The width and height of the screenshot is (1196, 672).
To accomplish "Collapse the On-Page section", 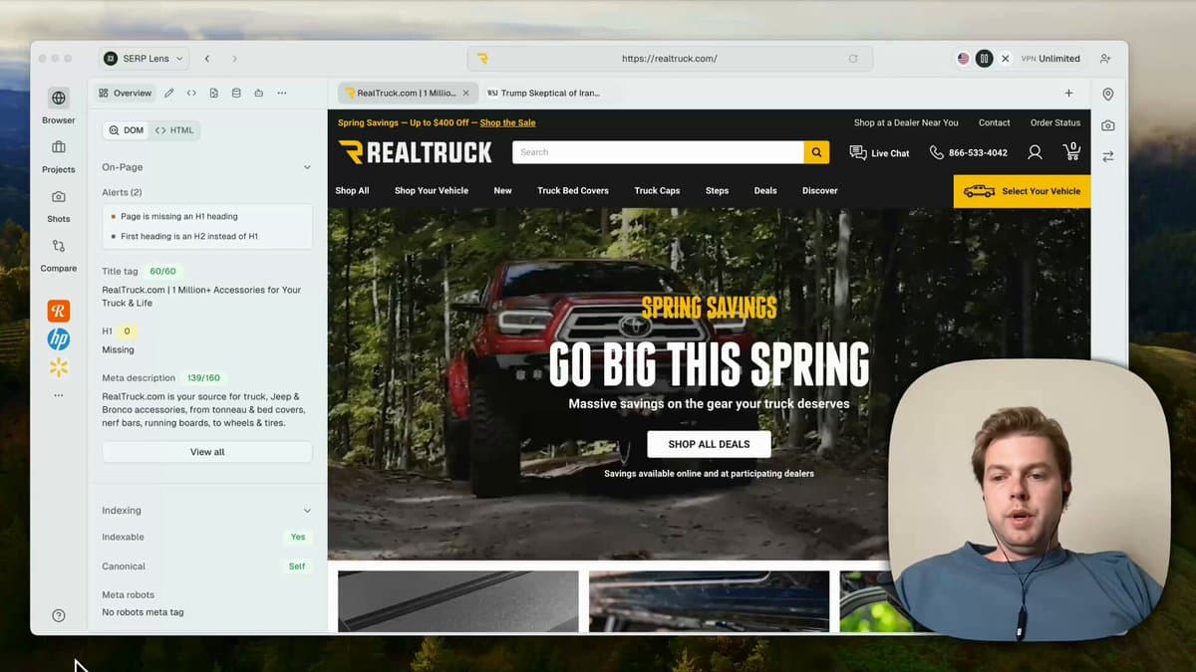I will pyautogui.click(x=307, y=167).
